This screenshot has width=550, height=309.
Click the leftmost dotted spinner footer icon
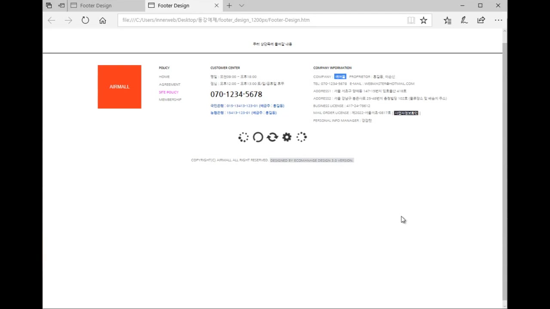243,137
